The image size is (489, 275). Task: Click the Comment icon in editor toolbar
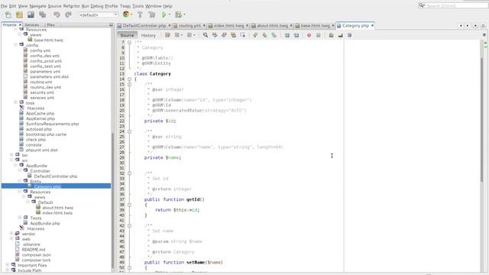tap(331, 35)
